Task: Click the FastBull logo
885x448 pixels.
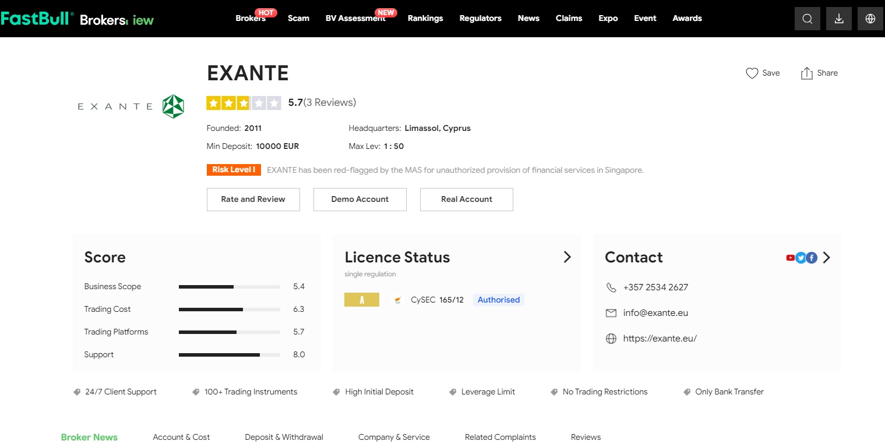Action: pos(36,19)
